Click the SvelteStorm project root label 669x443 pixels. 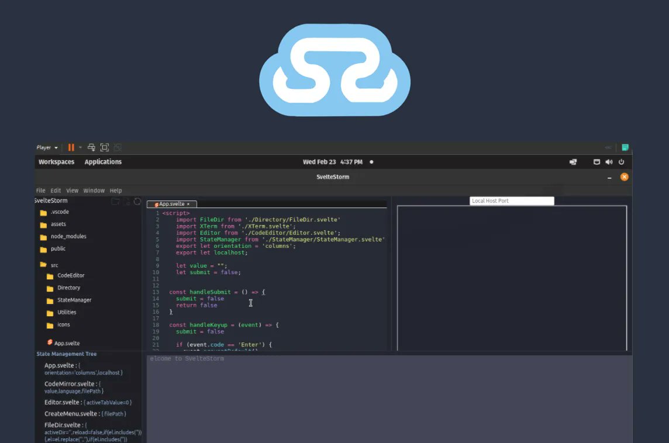pos(51,201)
